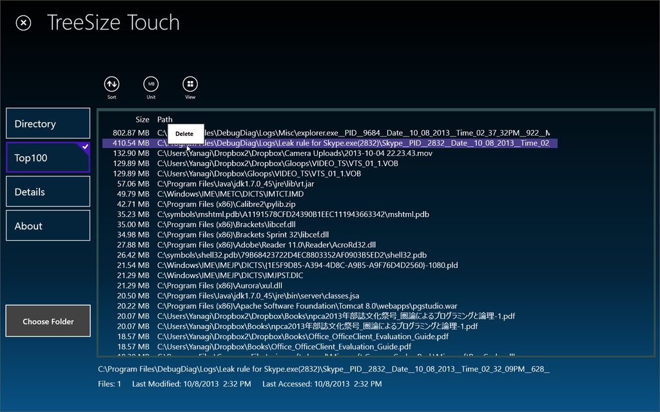Click the Last Modified status text
The image size is (660, 412).
pyautogui.click(x=191, y=384)
